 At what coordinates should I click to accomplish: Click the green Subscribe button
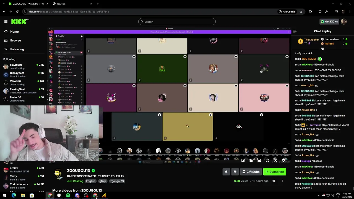point(275,172)
